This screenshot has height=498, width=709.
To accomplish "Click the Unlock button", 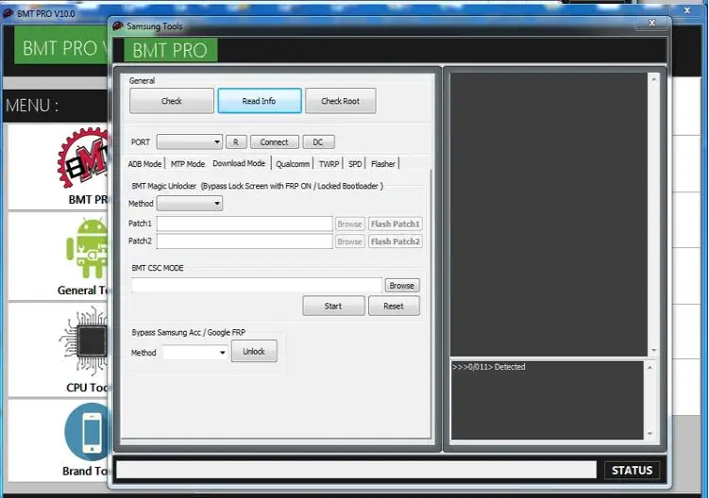I will coord(254,351).
